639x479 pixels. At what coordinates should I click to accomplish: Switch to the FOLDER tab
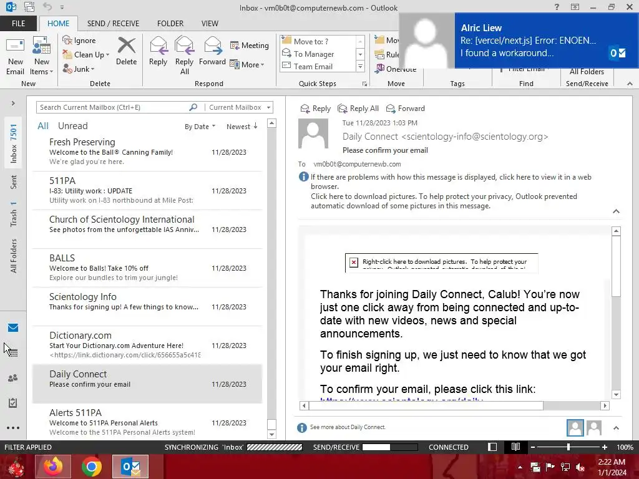pyautogui.click(x=170, y=23)
